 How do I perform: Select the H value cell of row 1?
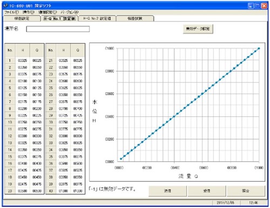(x=23, y=60)
